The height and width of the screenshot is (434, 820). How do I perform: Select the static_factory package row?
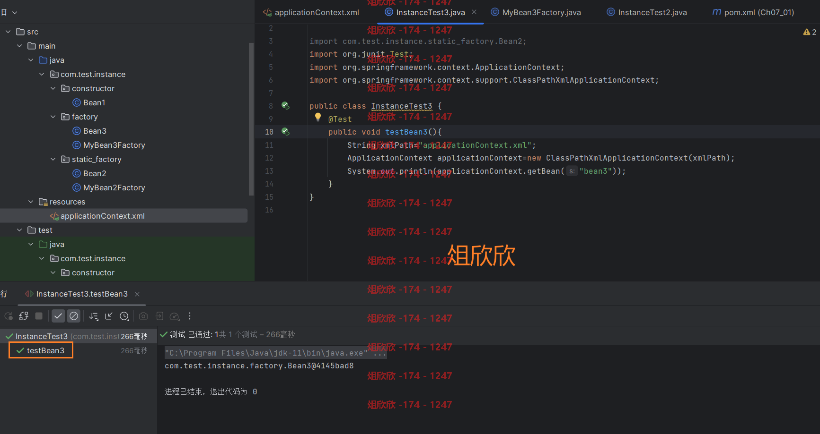coord(123,159)
